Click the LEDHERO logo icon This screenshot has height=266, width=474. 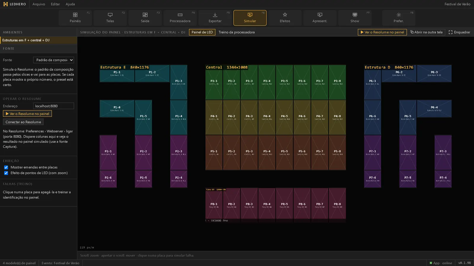pyautogui.click(x=6, y=4)
